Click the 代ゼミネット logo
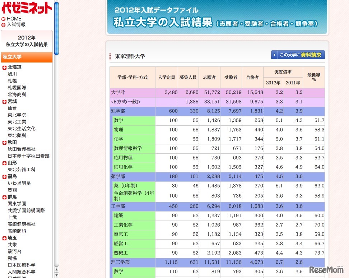Viewport: 349px width, 278px height. tap(27, 8)
